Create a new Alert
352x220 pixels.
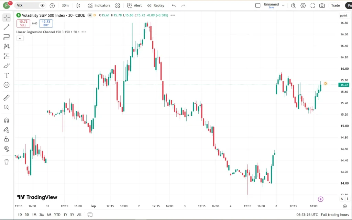[x=134, y=5]
